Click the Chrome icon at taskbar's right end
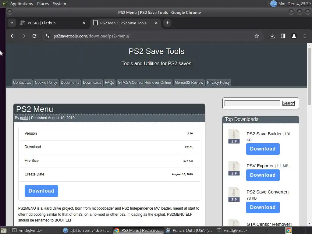Viewport: 312px width, 234px height. coord(289,230)
